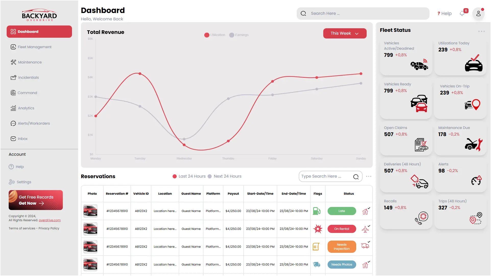Open Reservations three-dot options menu

tap(368, 176)
